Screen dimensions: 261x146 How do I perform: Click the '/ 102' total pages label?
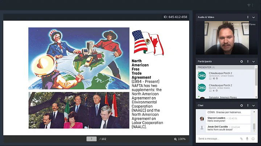pos(103,139)
